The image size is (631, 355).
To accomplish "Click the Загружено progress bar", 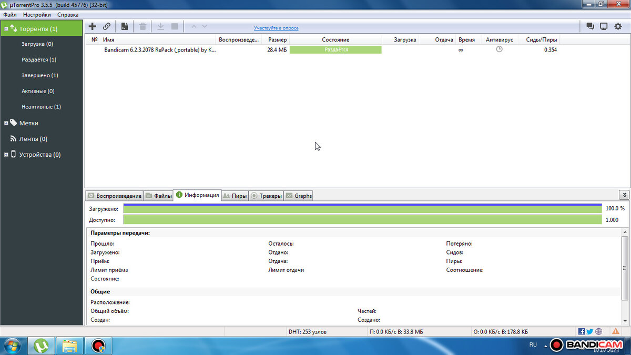I will click(362, 208).
